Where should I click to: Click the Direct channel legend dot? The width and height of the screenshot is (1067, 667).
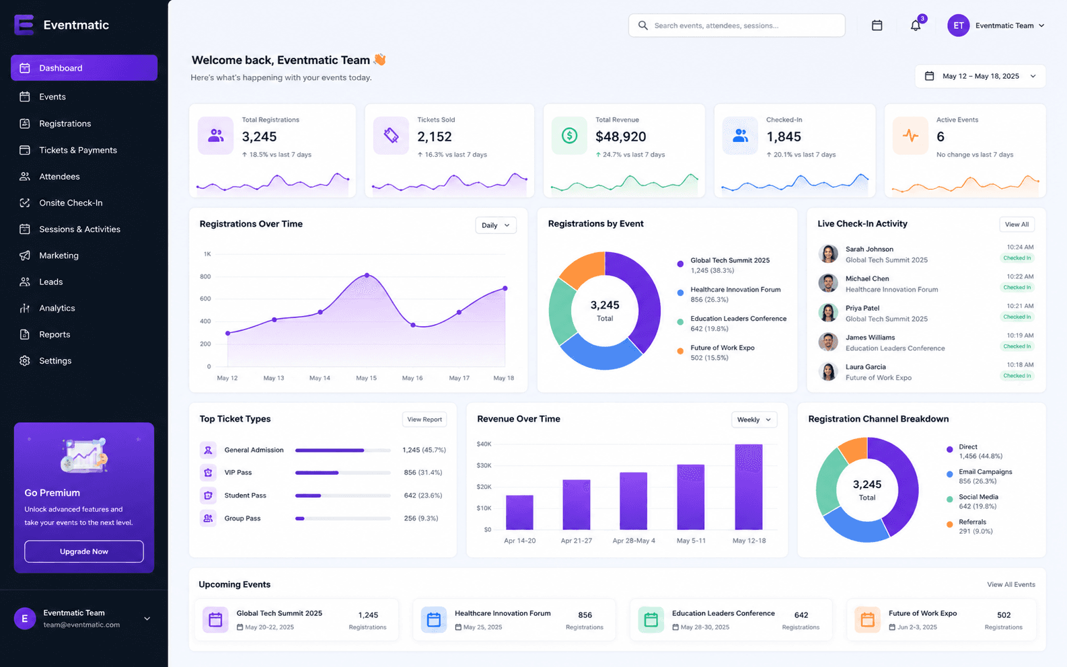[x=949, y=449]
